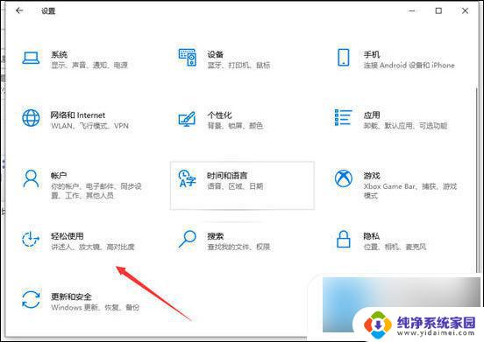The width and height of the screenshot is (484, 342).
Task: Open the 网络和 Internet globe icon
Action: click(x=31, y=118)
